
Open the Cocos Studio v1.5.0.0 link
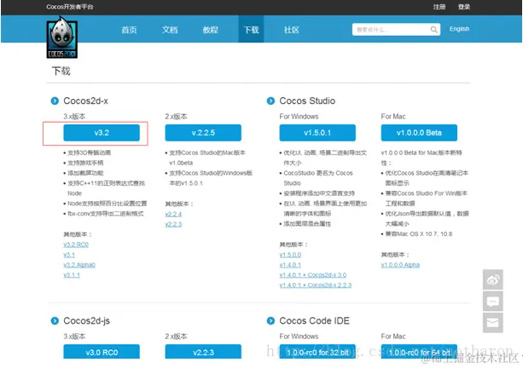pyautogui.click(x=290, y=255)
